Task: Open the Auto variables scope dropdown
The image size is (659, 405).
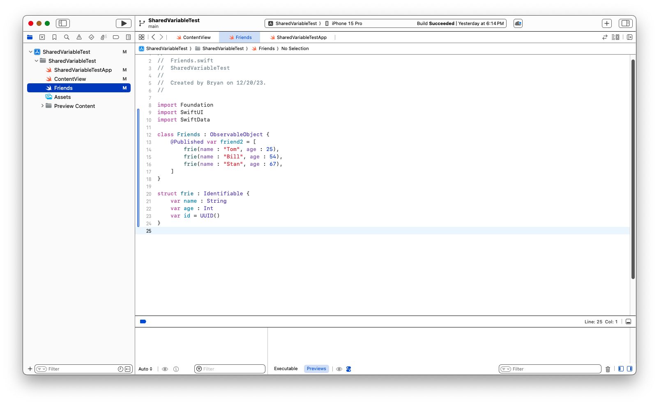Action: (145, 369)
